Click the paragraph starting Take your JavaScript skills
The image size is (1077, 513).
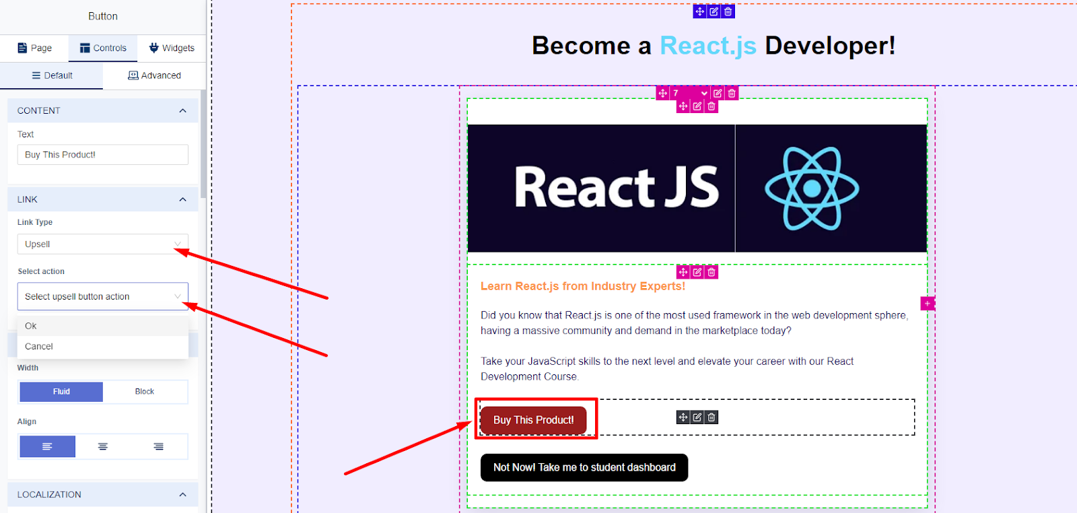(667, 369)
